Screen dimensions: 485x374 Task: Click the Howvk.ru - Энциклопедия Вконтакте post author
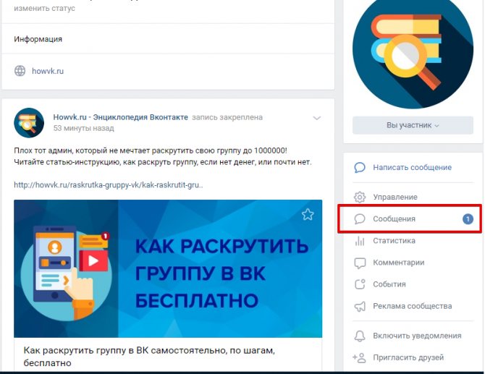(121, 117)
